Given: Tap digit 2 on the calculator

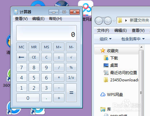Looking at the screenshot, I should (x=34, y=88).
